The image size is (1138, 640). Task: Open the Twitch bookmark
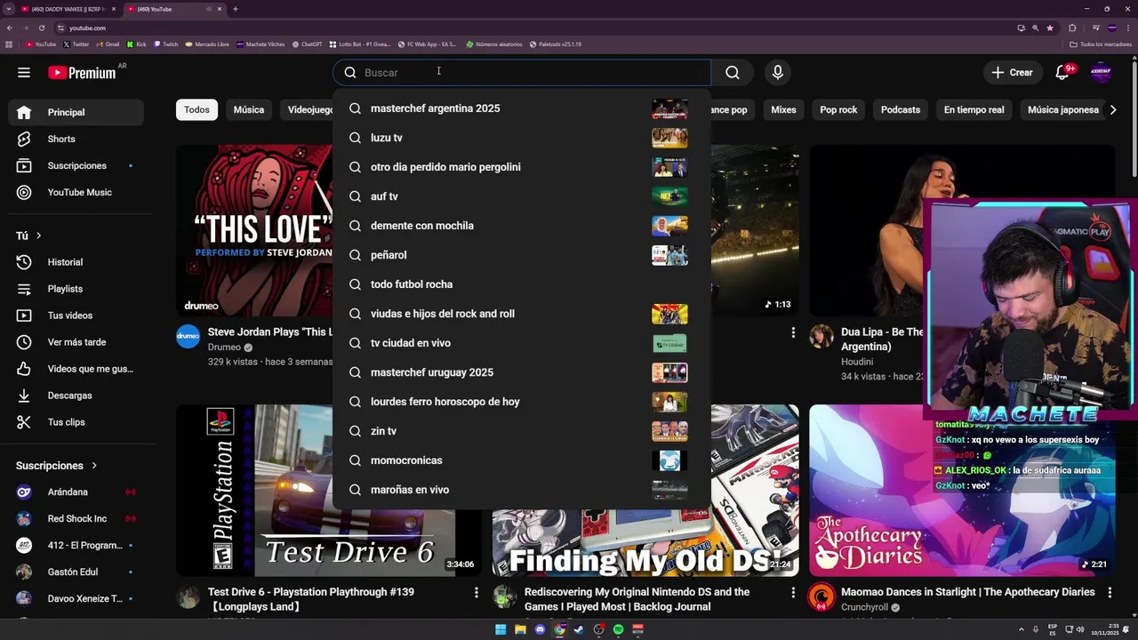165,44
